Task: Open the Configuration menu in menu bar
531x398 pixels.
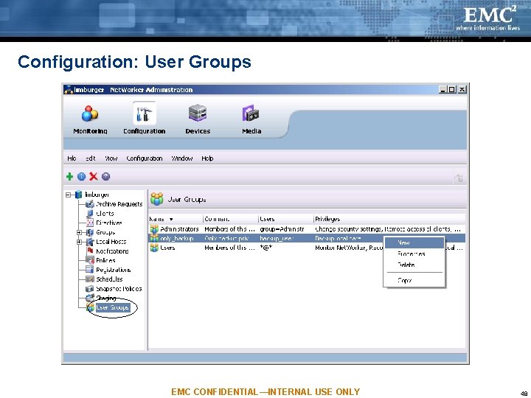Action: click(x=145, y=158)
